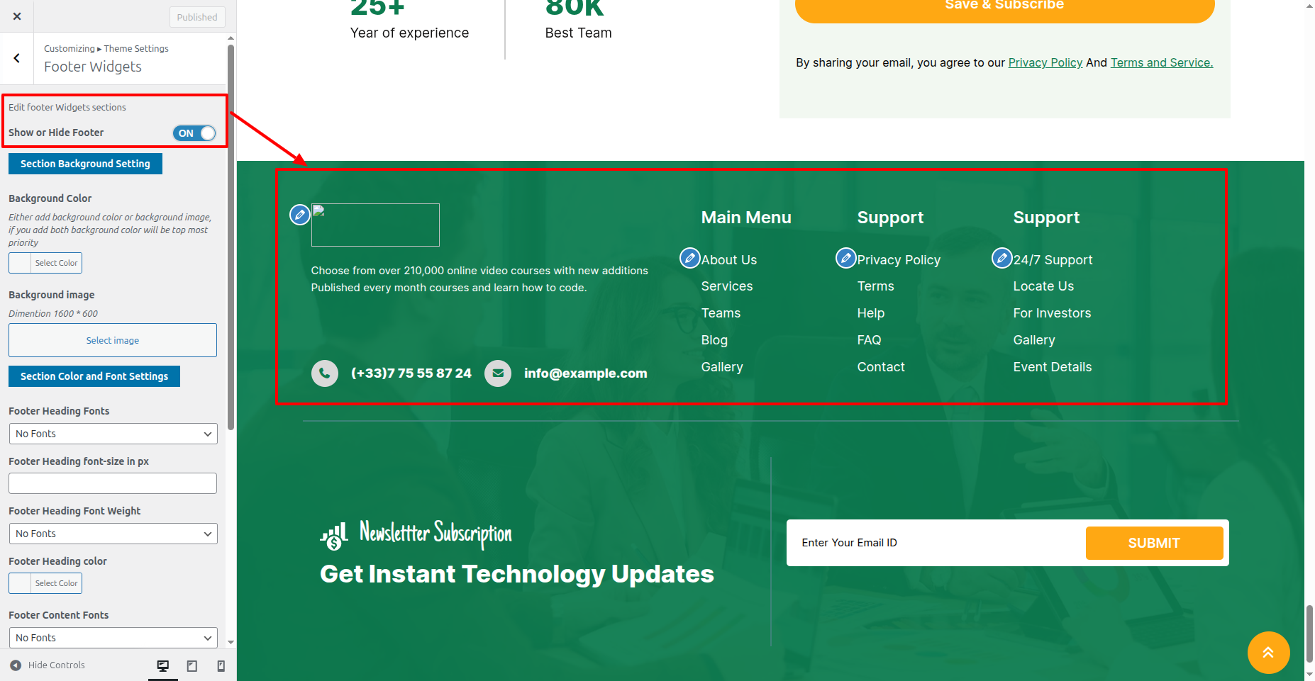Close the Customizer with the X icon

click(x=17, y=16)
